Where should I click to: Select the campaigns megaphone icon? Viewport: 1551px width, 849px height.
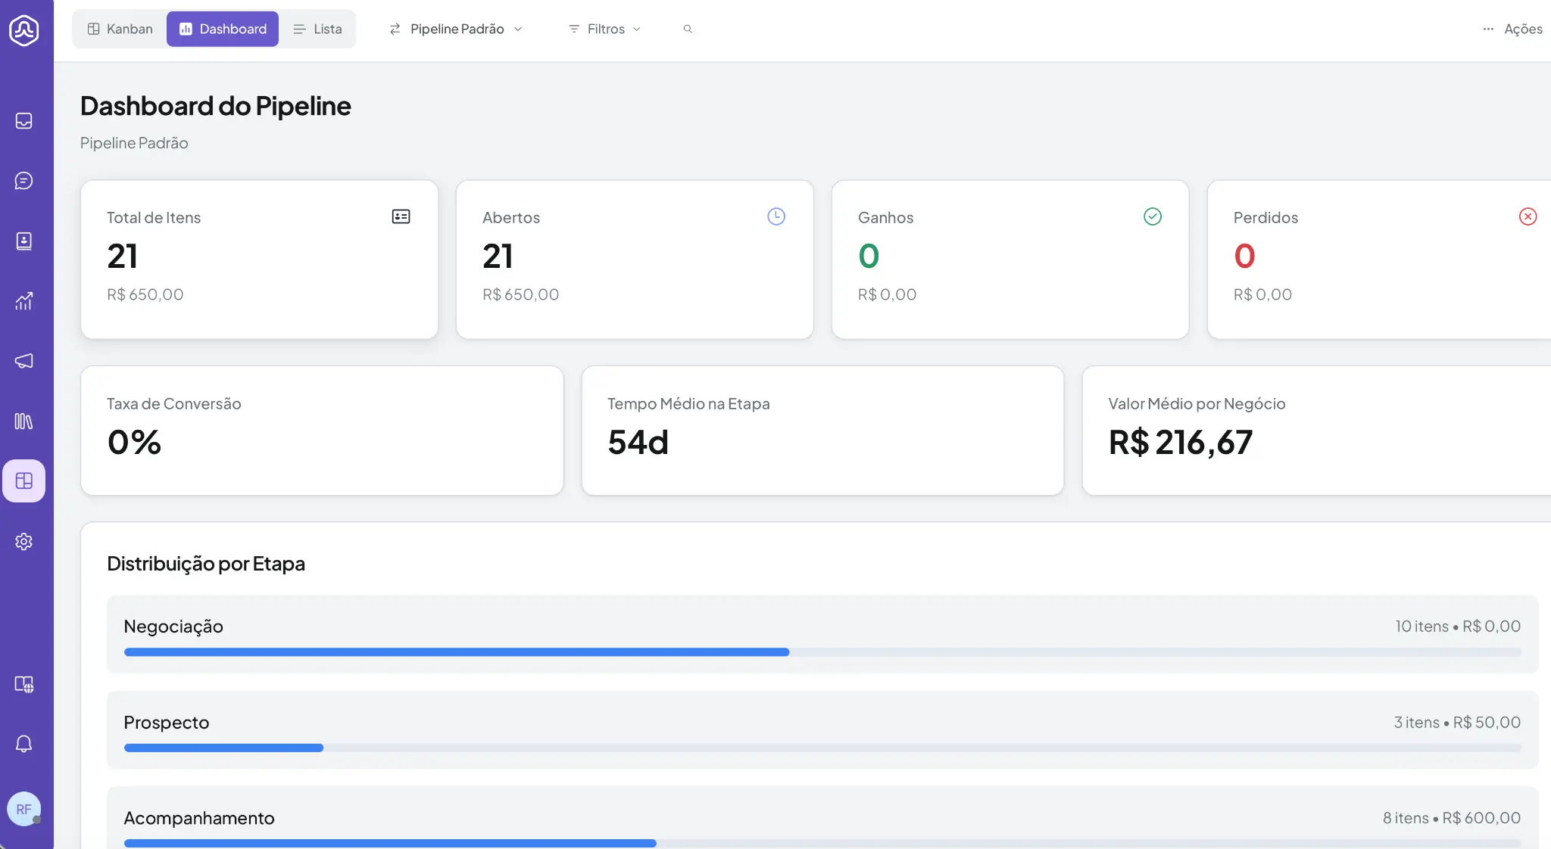(24, 361)
